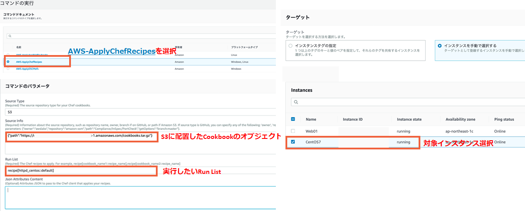Click the コマンドのパラメータ section heading
The image size is (525, 211).
(x=28, y=86)
